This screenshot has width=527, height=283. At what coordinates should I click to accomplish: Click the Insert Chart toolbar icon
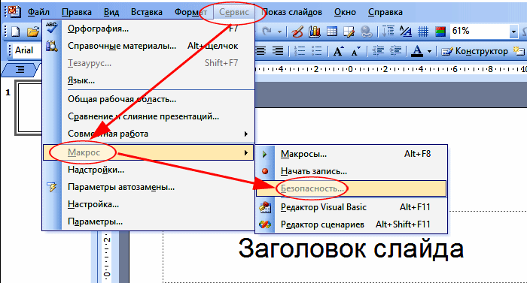pos(315,32)
